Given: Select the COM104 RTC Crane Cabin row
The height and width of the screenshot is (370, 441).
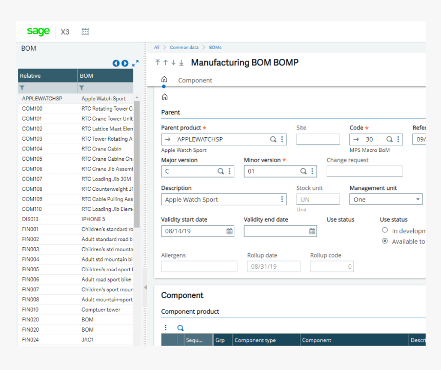Looking at the screenshot, I should point(76,149).
